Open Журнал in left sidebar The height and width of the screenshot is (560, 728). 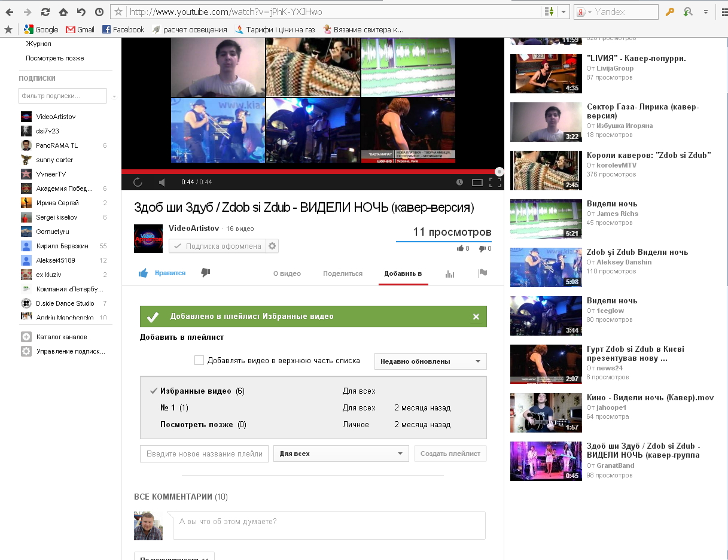click(38, 44)
